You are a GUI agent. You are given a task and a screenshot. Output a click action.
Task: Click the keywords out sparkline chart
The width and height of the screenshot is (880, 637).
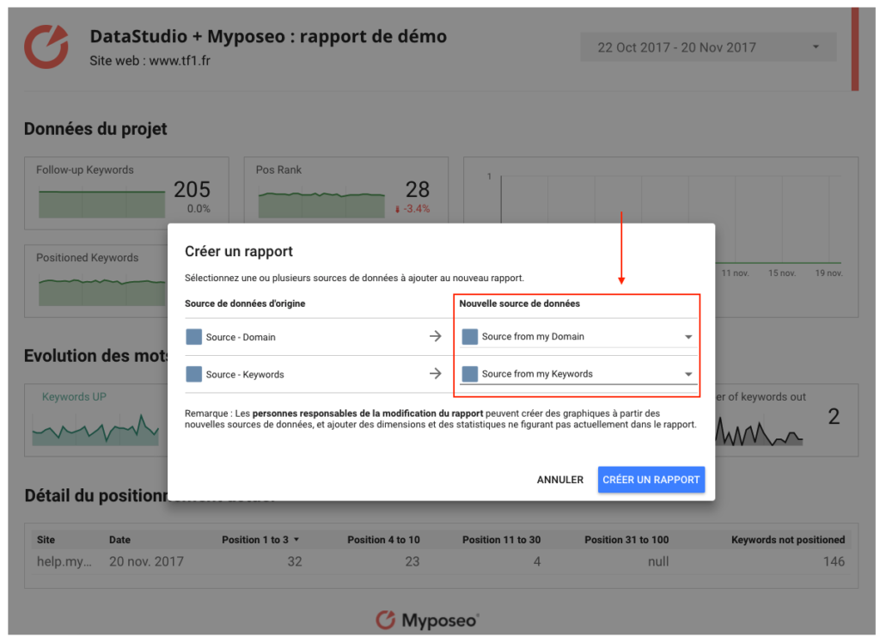tap(759, 431)
